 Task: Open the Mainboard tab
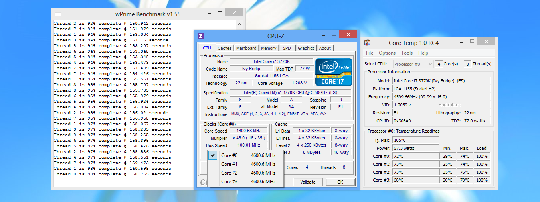[x=246, y=48]
